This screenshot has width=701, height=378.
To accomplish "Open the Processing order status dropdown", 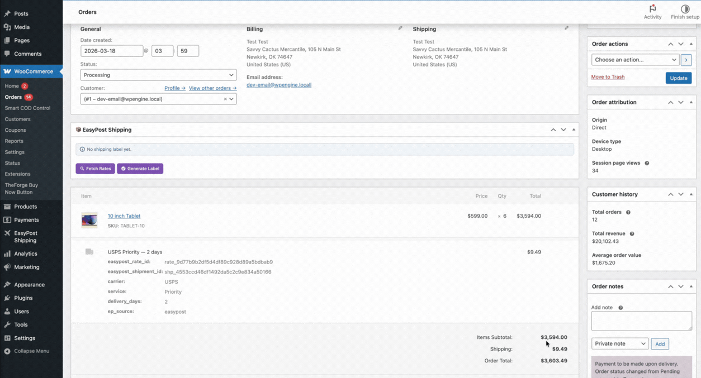I will point(158,75).
